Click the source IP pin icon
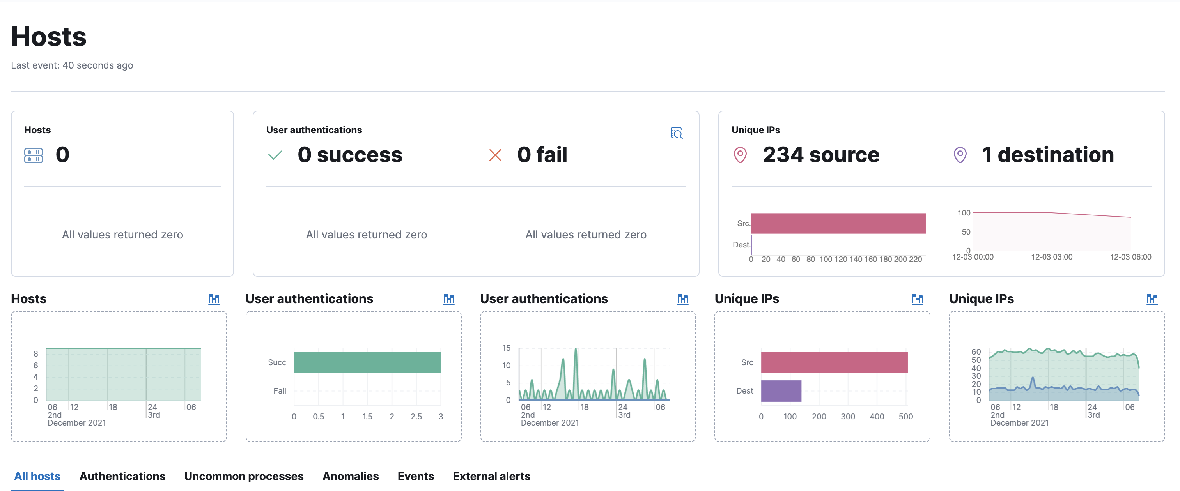The width and height of the screenshot is (1180, 491). coord(740,155)
